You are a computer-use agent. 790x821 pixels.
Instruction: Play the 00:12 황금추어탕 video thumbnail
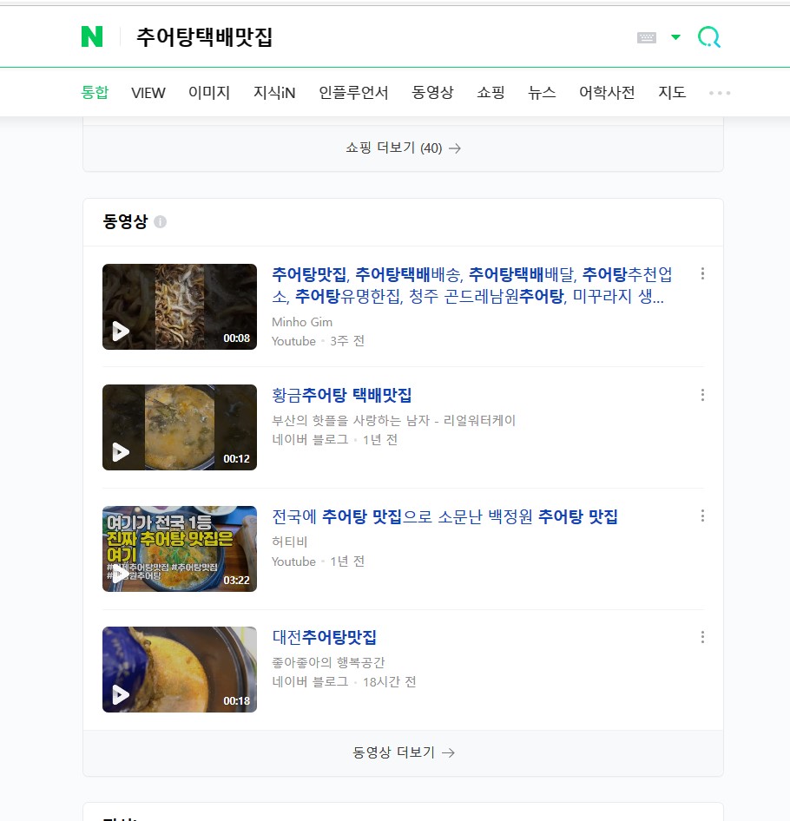click(180, 427)
